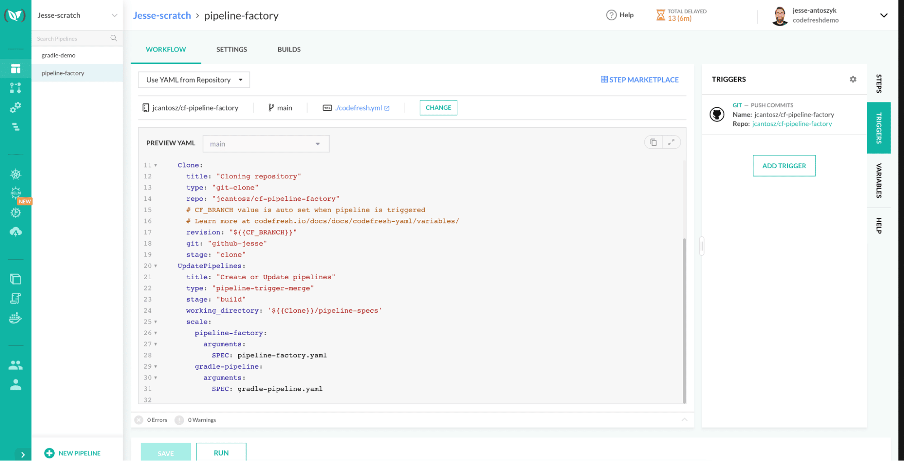Click the Run button
Image resolution: width=904 pixels, height=461 pixels.
click(221, 452)
